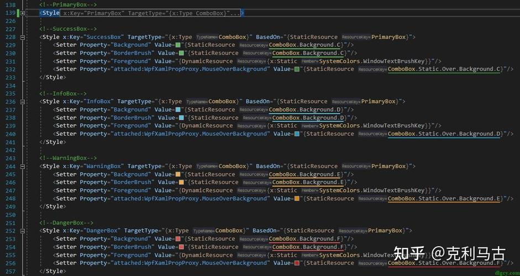
Task: Click blue BorderBrush color swatch on line 238
Action: point(181,118)
